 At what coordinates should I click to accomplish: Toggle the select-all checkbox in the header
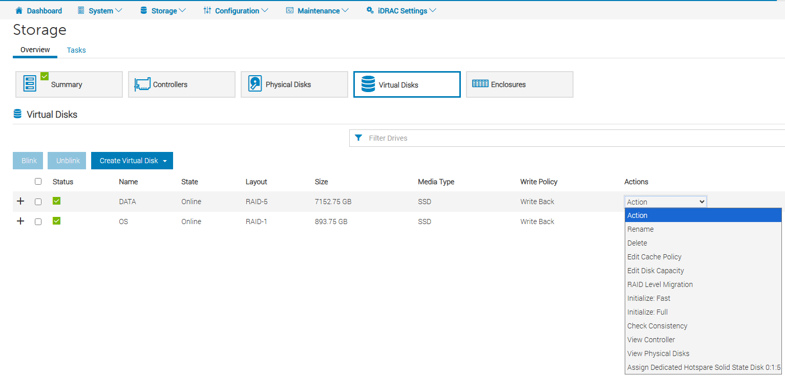tap(38, 181)
